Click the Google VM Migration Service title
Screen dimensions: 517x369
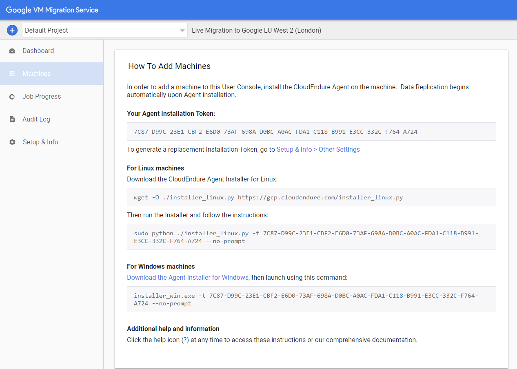52,10
